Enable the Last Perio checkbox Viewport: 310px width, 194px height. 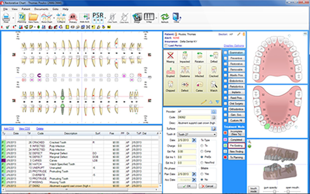(x=166, y=45)
